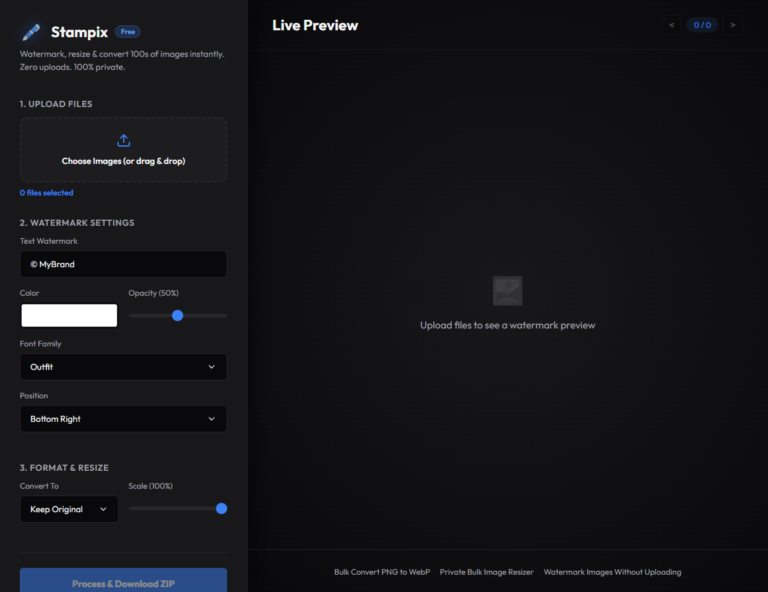Viewport: 768px width, 592px height.
Task: Open the Private Bulk Image Resizer link
Action: point(486,572)
